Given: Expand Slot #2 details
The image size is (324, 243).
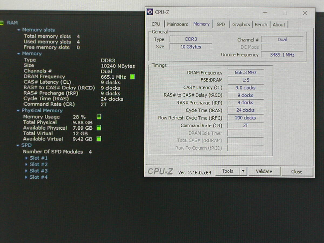Looking at the screenshot, I should [x=26, y=164].
